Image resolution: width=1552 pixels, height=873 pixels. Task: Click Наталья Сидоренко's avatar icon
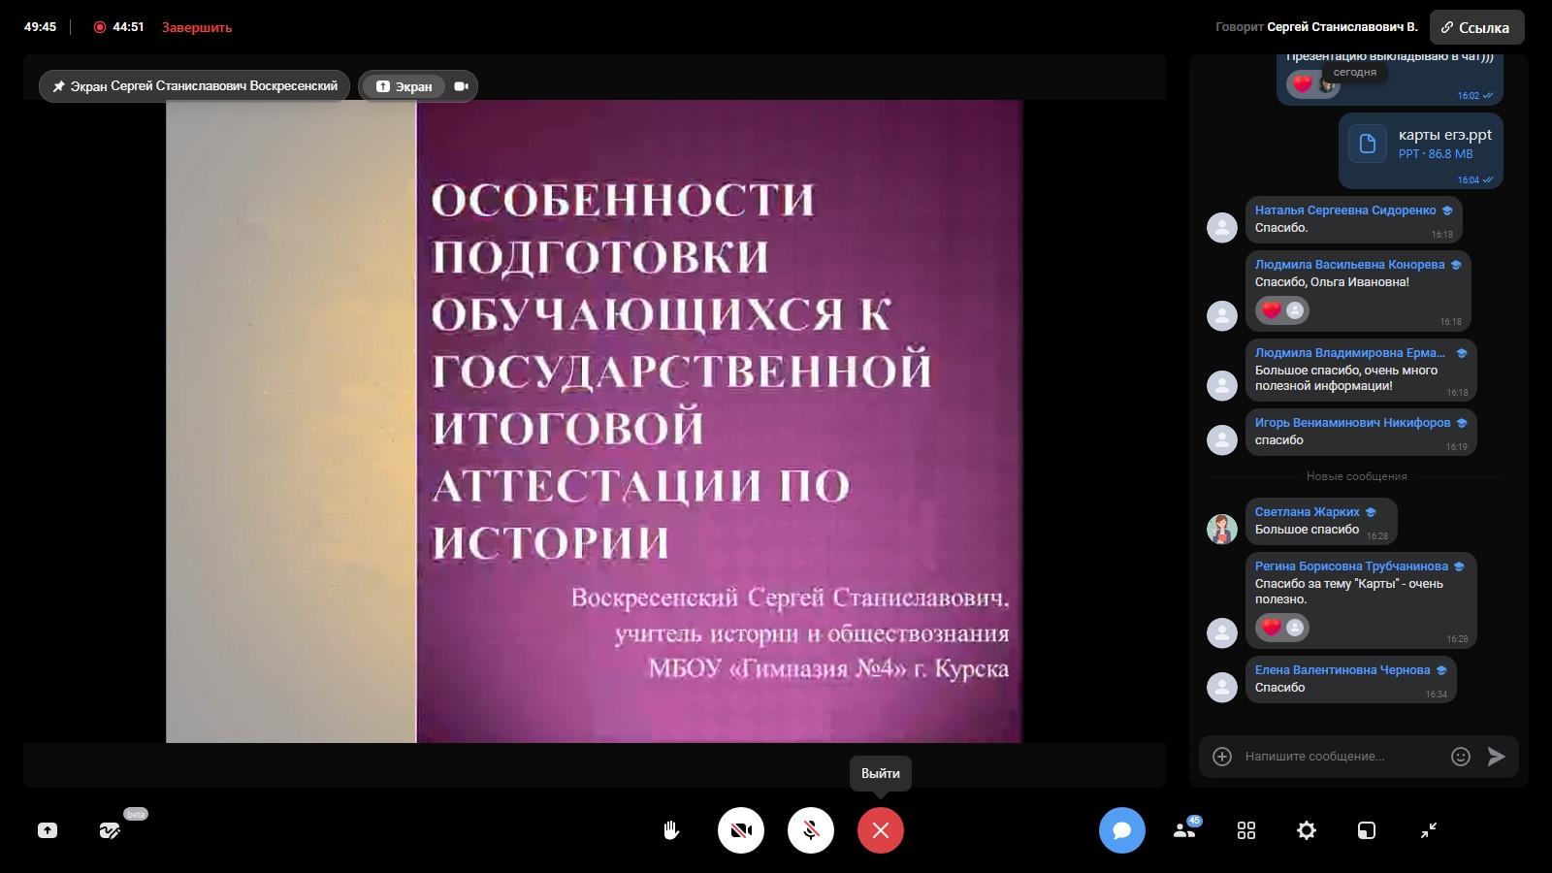[x=1222, y=228]
